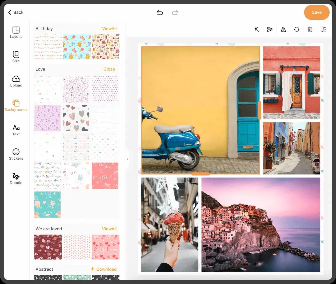Open the Layout panel

coord(16,32)
